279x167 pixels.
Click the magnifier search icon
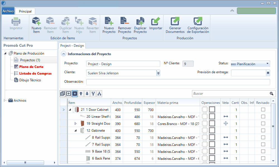271,94
